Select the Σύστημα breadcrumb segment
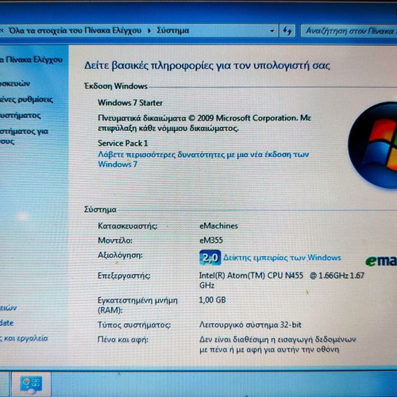This screenshot has width=397, height=397. [x=173, y=31]
